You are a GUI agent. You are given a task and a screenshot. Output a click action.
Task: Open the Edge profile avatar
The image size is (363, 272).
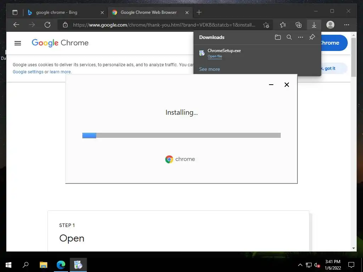coord(330,25)
